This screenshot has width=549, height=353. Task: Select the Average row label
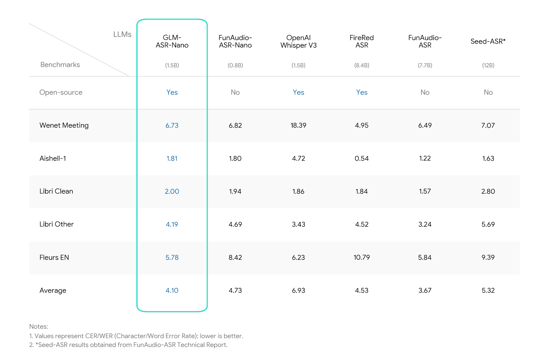(53, 291)
